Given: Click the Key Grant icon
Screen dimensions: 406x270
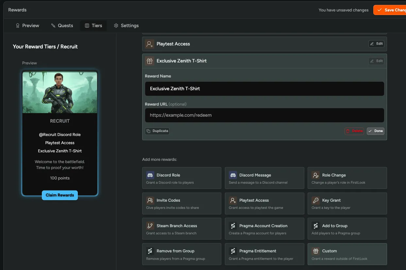Looking at the screenshot, I should point(315,200).
